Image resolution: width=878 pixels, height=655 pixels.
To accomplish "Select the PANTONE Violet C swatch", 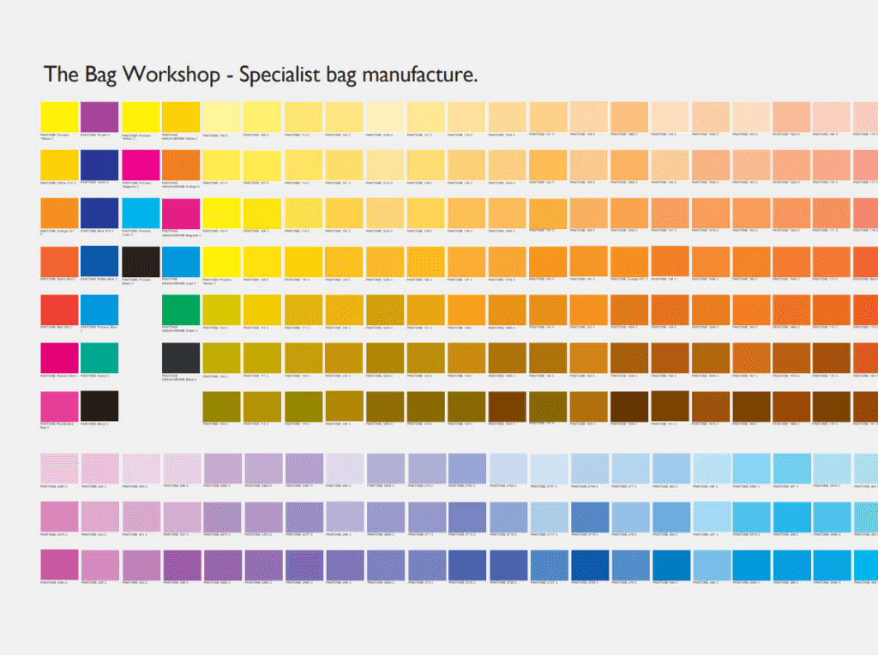I will click(98, 165).
